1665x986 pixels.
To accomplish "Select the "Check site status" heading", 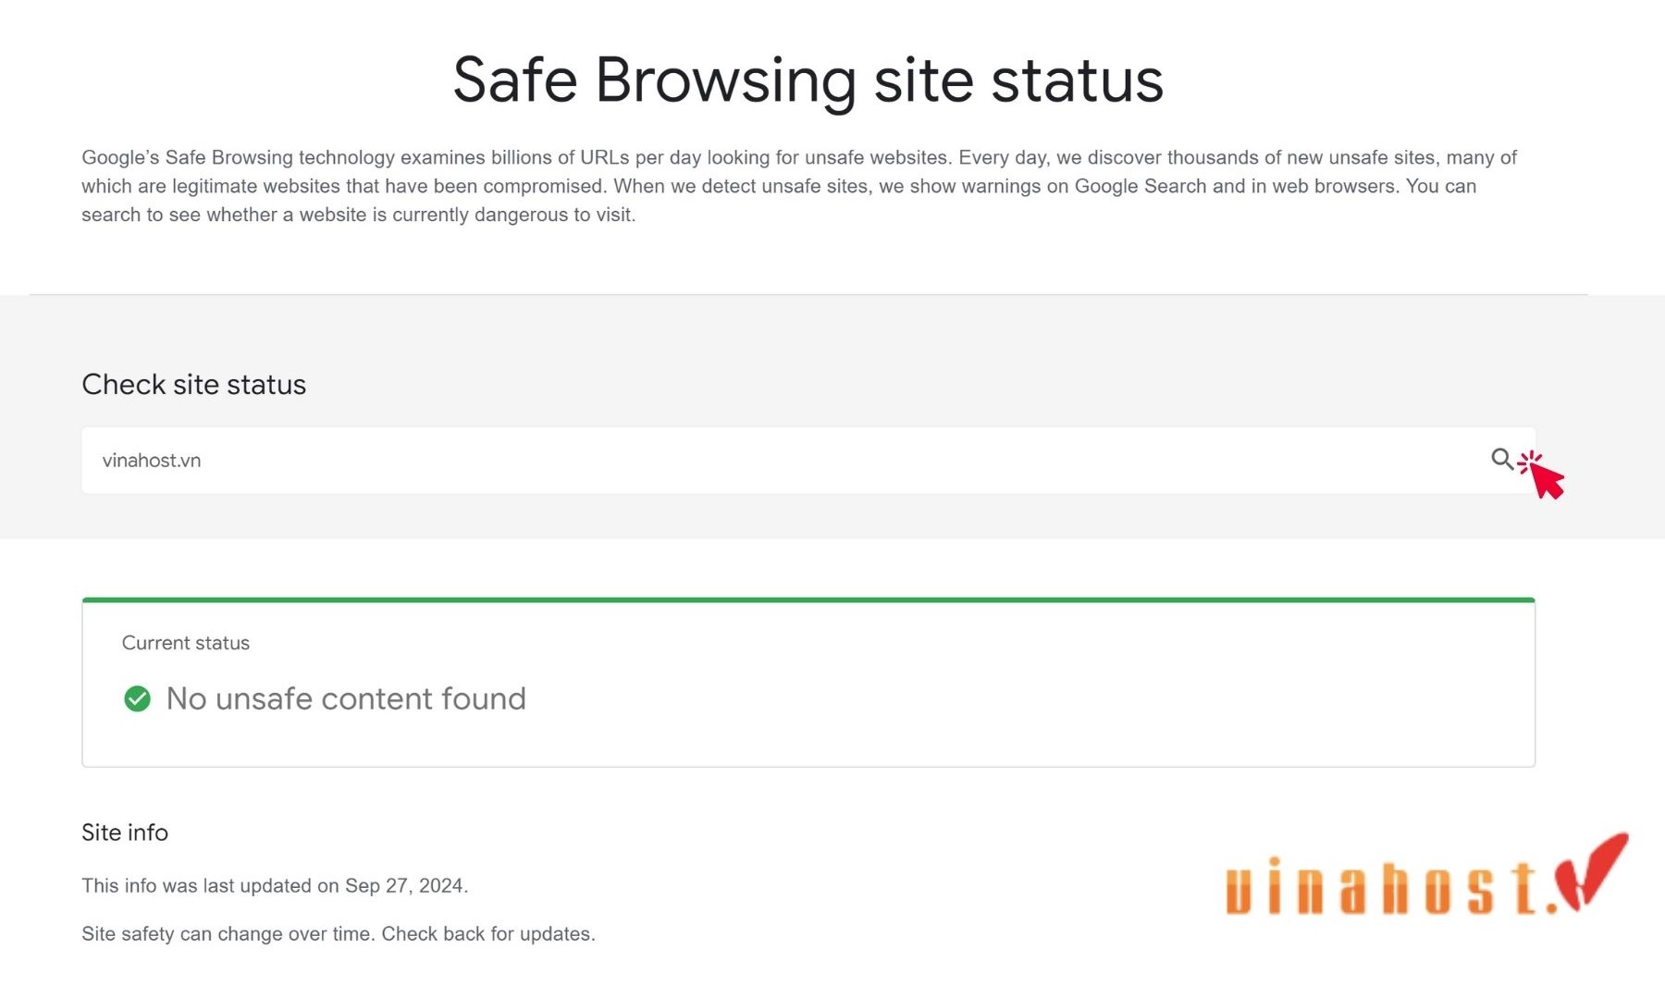I will [193, 384].
